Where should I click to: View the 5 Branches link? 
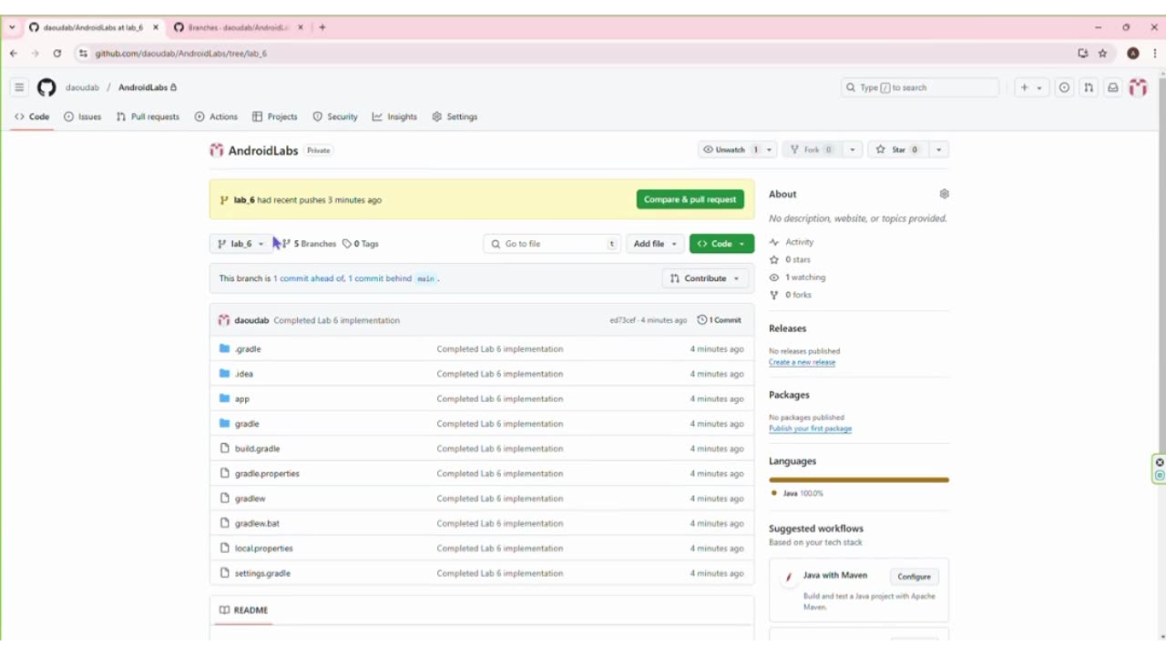[309, 244]
